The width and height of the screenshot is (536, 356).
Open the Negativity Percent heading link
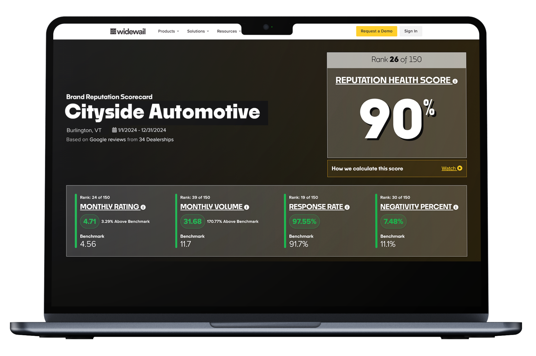[x=416, y=207]
